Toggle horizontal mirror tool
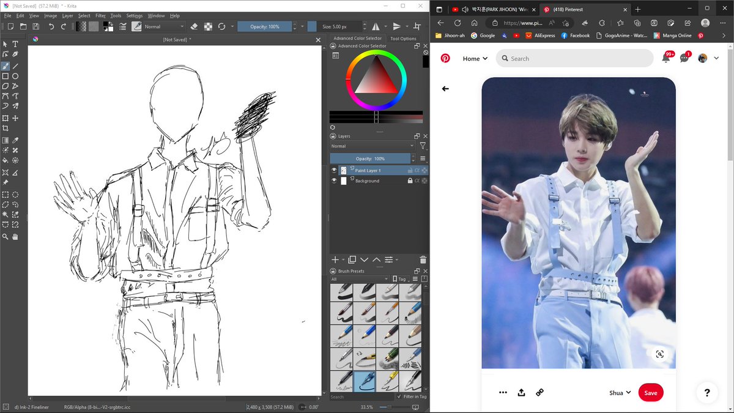This screenshot has width=734, height=413. (376, 26)
